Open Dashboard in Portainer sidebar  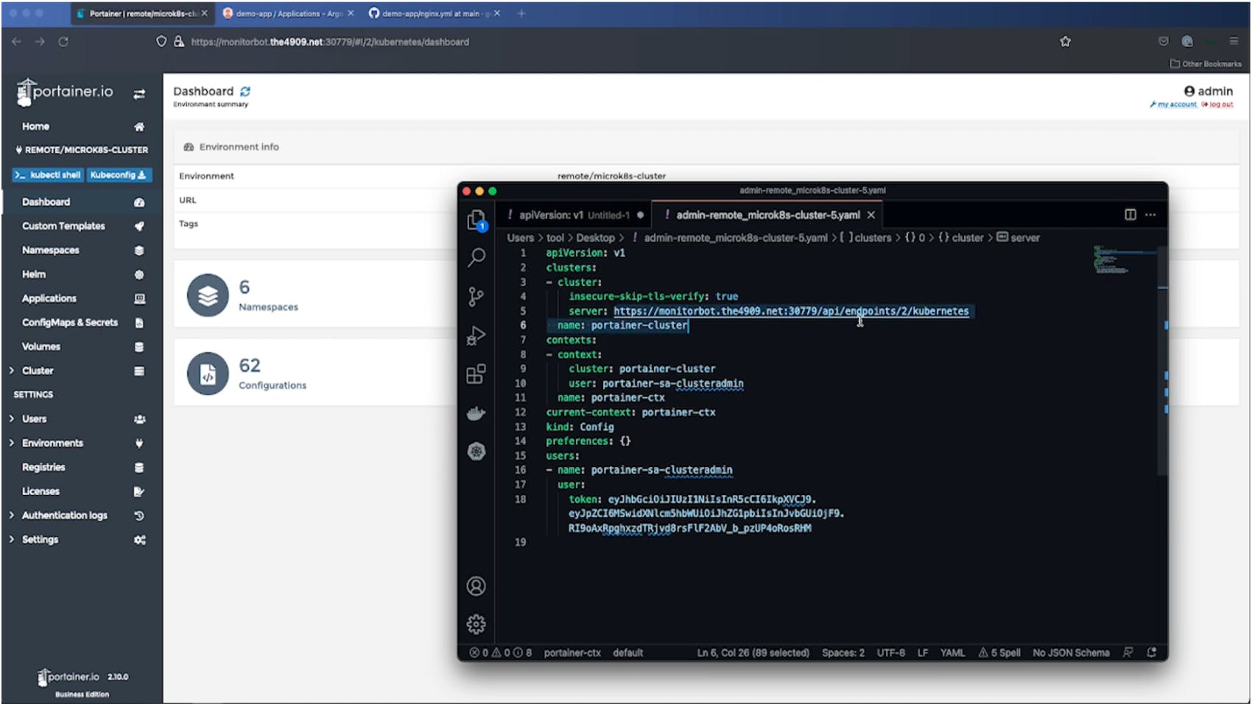pos(81,202)
